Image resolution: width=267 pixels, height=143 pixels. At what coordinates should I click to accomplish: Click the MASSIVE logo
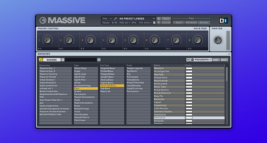point(63,20)
